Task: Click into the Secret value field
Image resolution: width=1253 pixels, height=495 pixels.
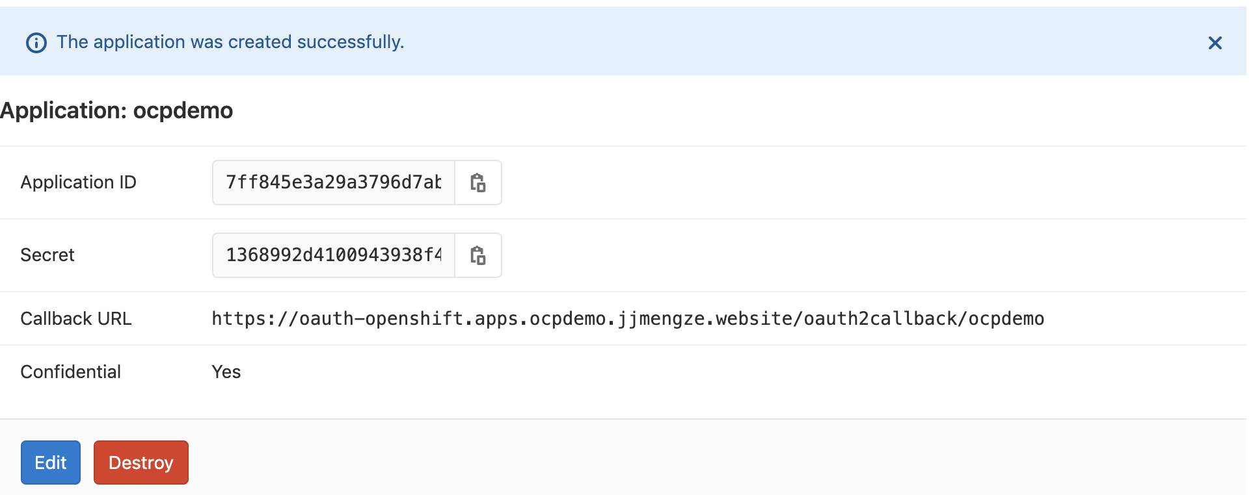Action: point(333,255)
